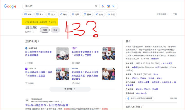Switch to the 財經 finance filter
The width and height of the screenshot is (185, 110).
[x=111, y=14]
